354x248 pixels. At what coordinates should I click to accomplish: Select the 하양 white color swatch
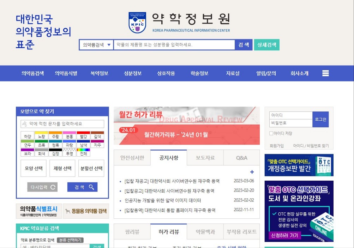click(28, 135)
